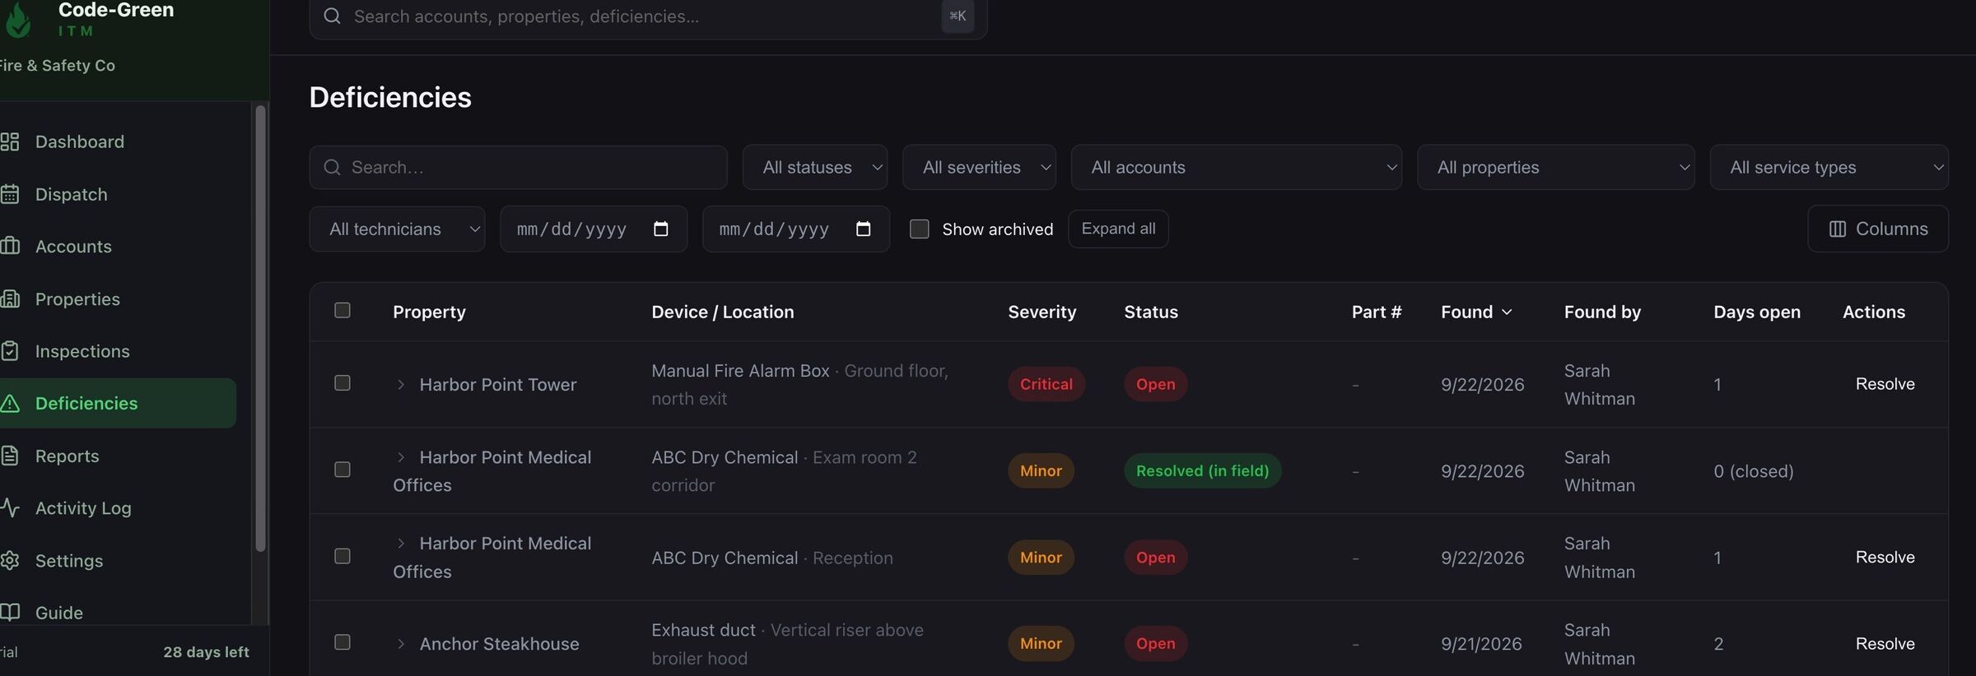Click the Dispatch calendar icon in sidebar

[x=10, y=194]
